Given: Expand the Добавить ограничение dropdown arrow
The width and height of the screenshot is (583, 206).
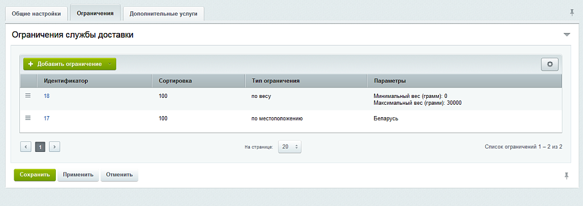Looking at the screenshot, I should (x=110, y=64).
